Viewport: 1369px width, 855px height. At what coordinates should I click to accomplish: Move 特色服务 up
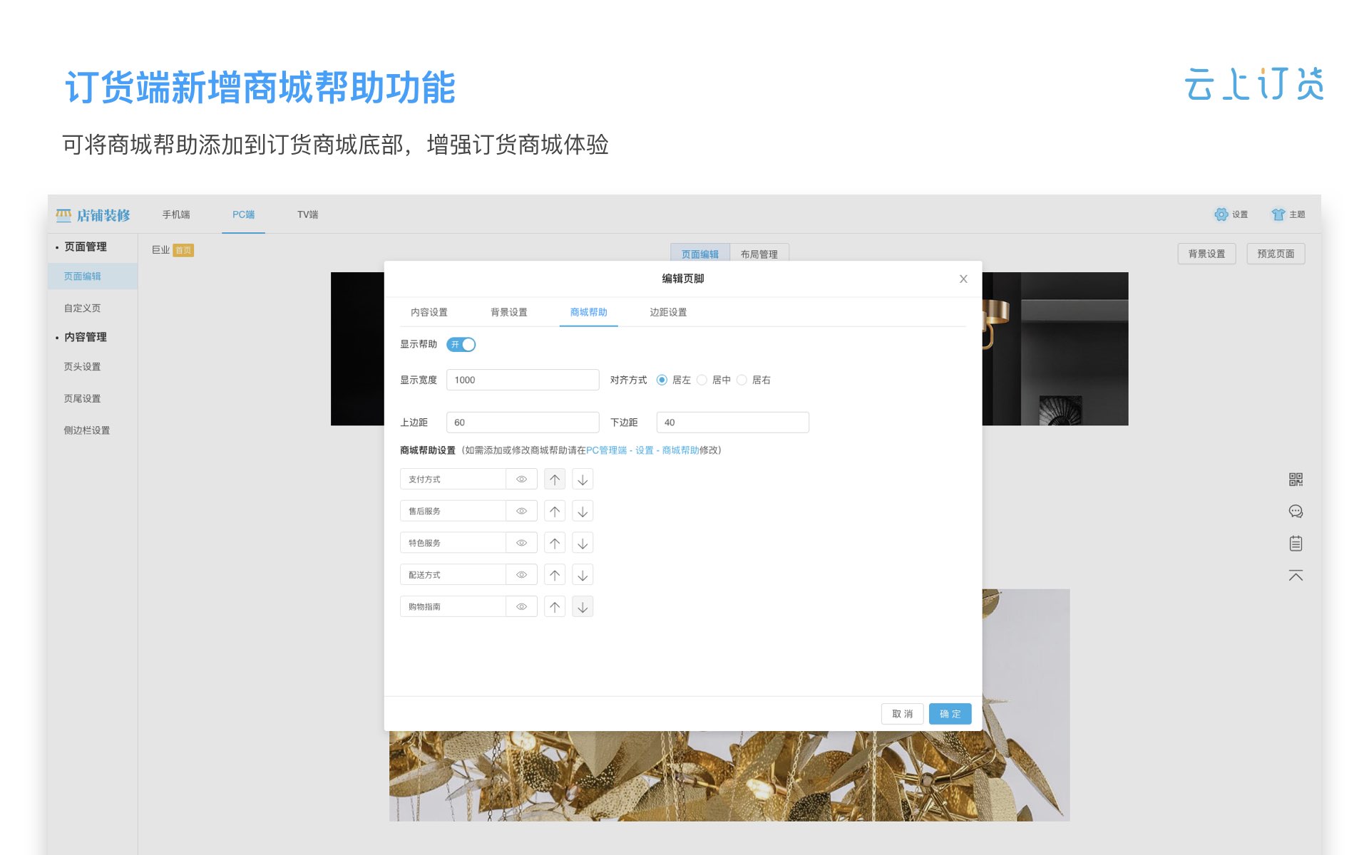[555, 543]
